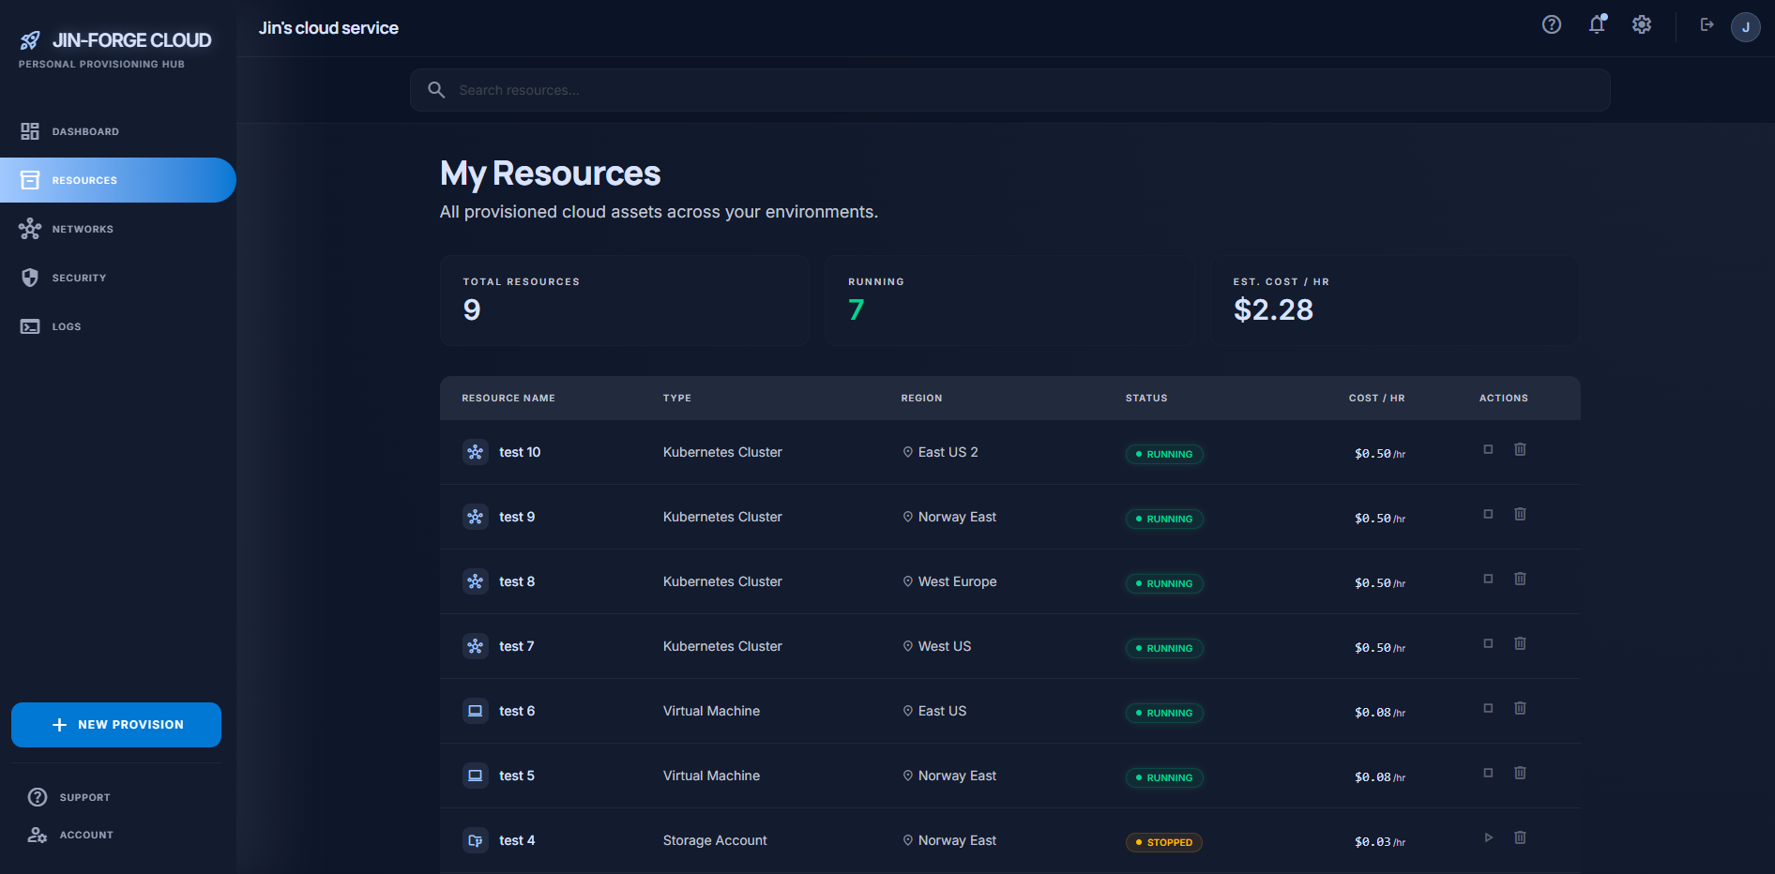Image resolution: width=1775 pixels, height=874 pixels.
Task: Click the Type column header
Action: [x=677, y=399]
